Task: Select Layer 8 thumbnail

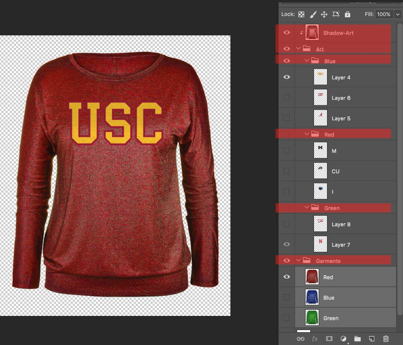Action: pyautogui.click(x=320, y=224)
